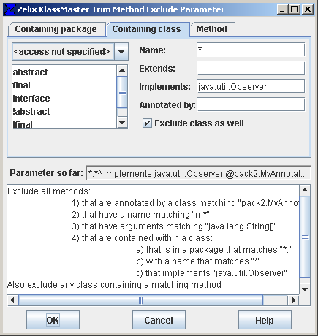Screen dimensions: 318x336
Task: Click the Extends input field
Action: click(251, 68)
